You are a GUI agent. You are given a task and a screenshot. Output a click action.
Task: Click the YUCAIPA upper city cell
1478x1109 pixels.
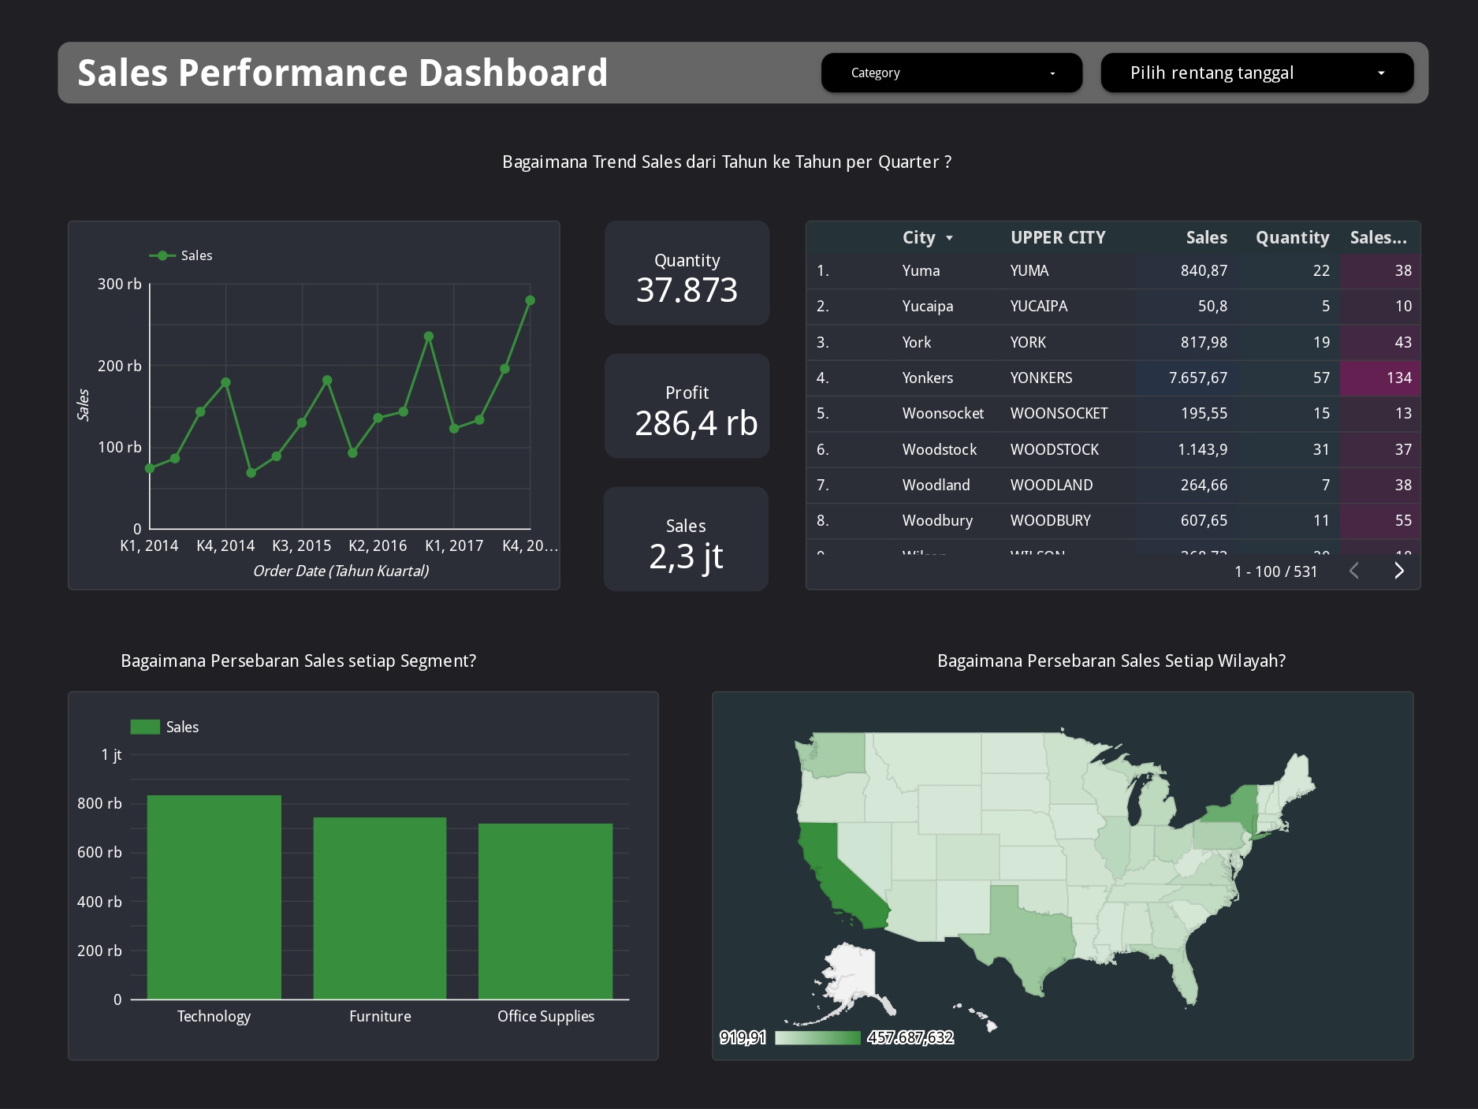coord(1038,306)
